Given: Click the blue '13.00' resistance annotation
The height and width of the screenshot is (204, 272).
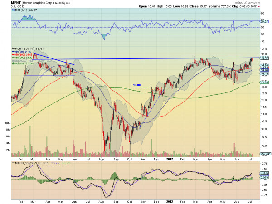Looking at the screenshot, I should [x=137, y=85].
